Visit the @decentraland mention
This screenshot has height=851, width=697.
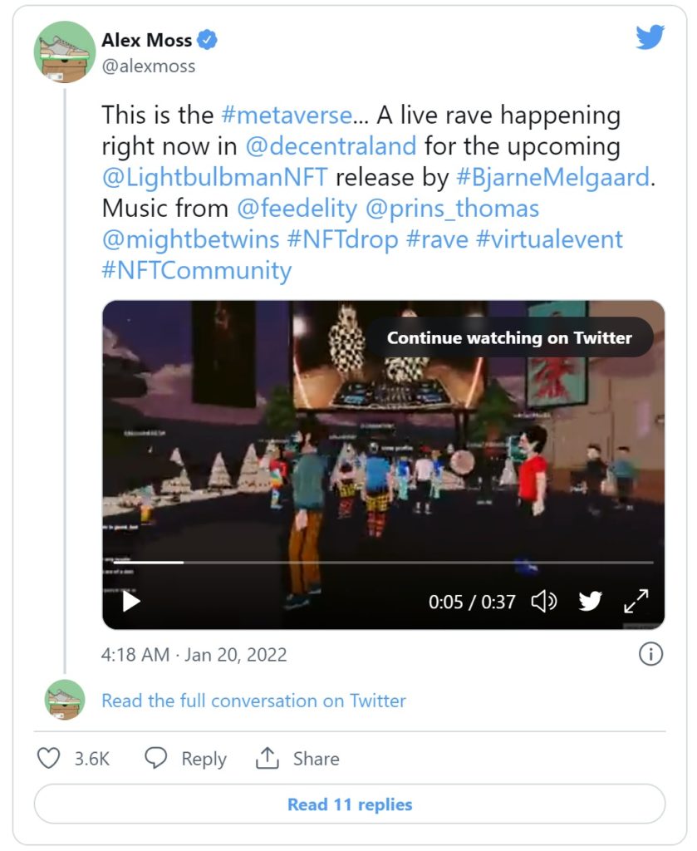pos(330,146)
